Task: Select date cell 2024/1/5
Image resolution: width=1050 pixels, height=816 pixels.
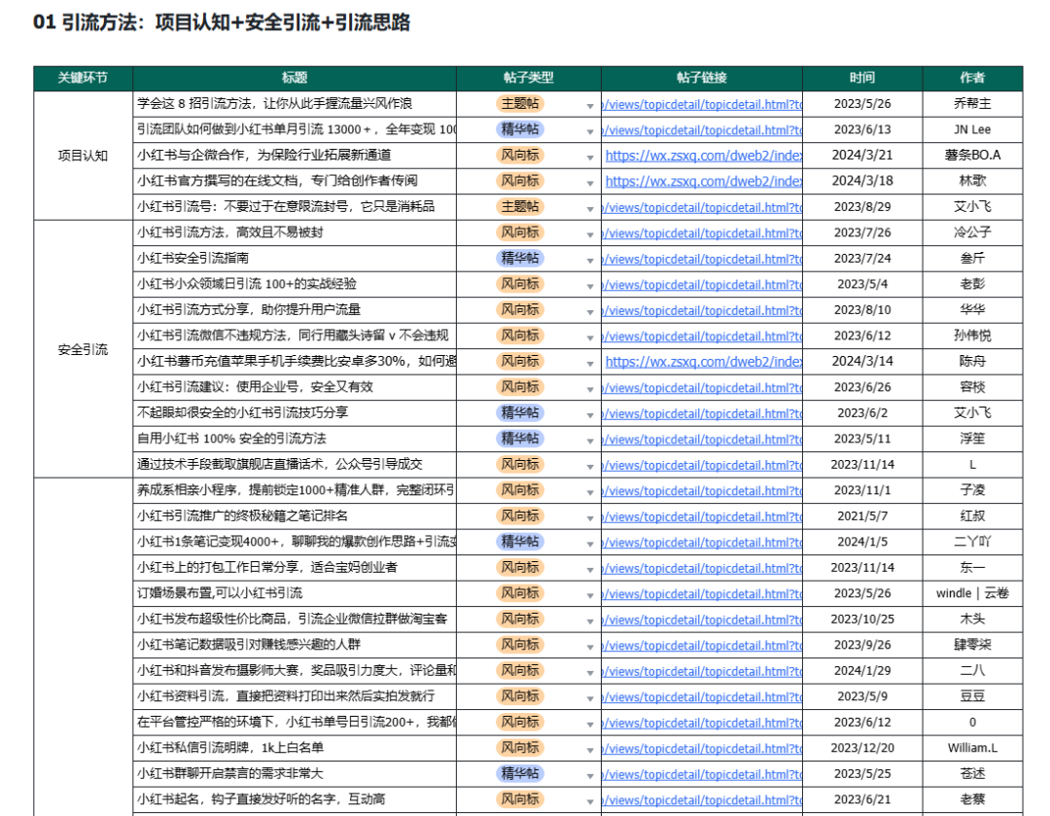Action: tap(862, 542)
